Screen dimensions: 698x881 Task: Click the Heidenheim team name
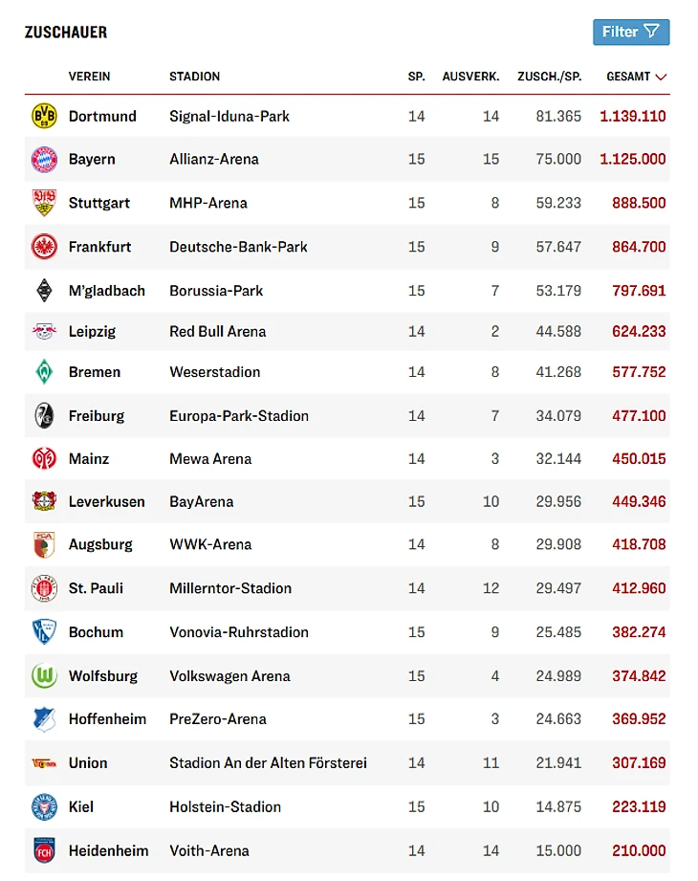(x=108, y=850)
